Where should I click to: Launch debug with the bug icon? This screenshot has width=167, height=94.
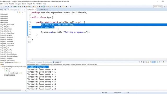[x=11, y=7]
